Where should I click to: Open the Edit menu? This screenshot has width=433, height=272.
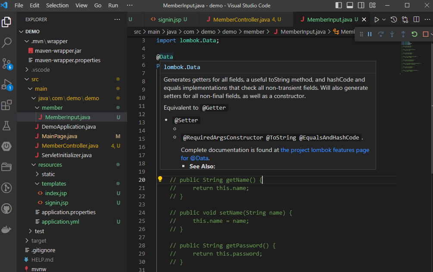(x=34, y=5)
